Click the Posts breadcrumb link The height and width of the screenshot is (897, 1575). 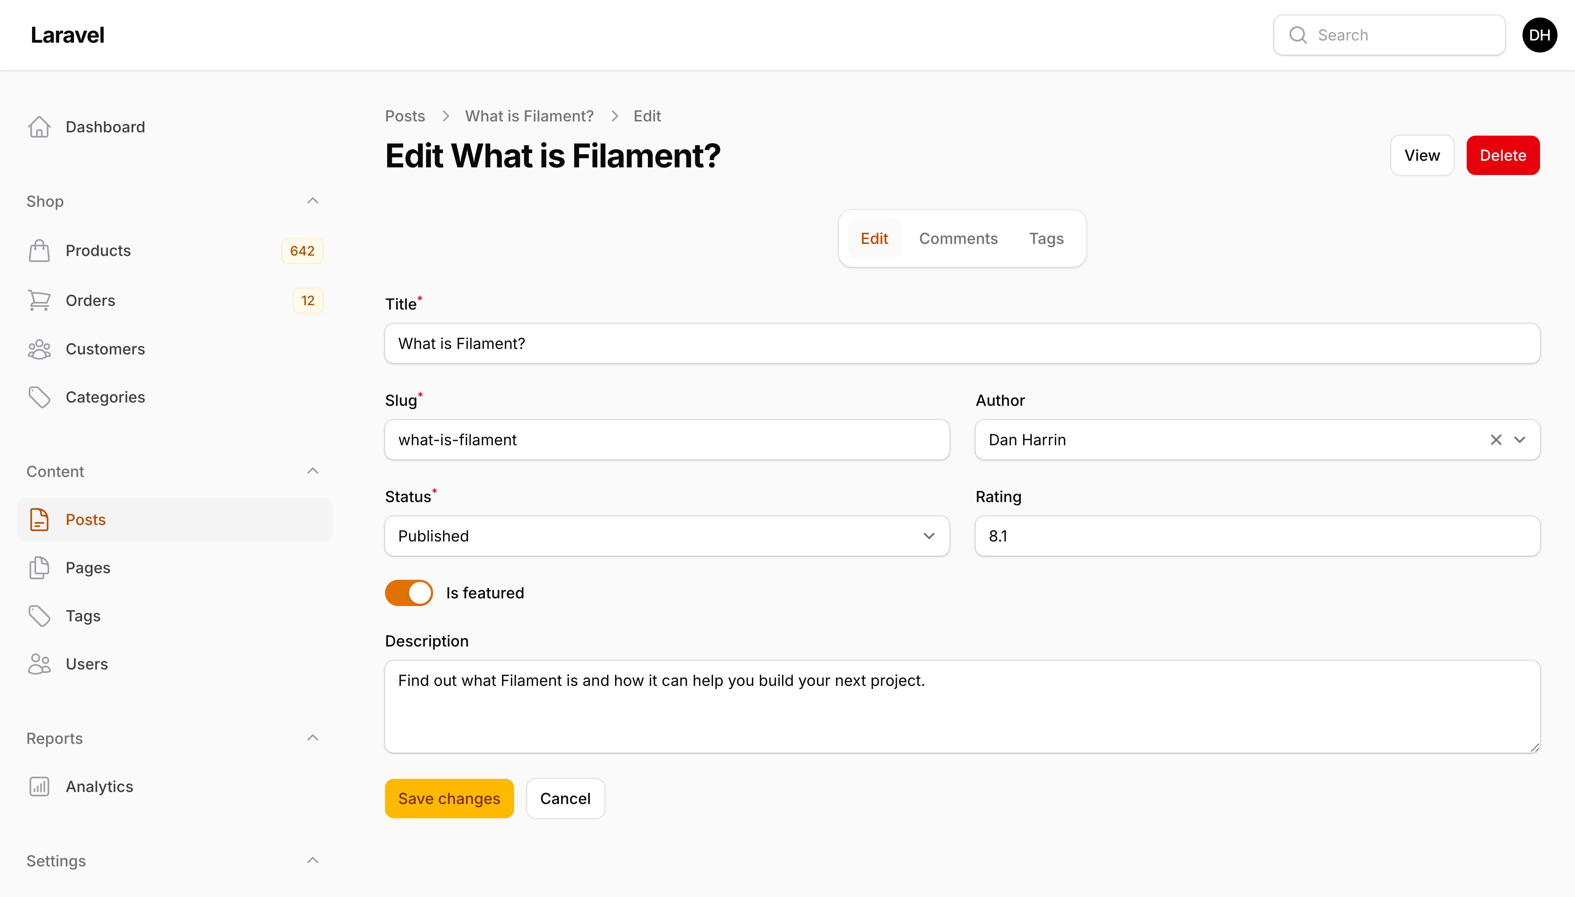pyautogui.click(x=405, y=116)
